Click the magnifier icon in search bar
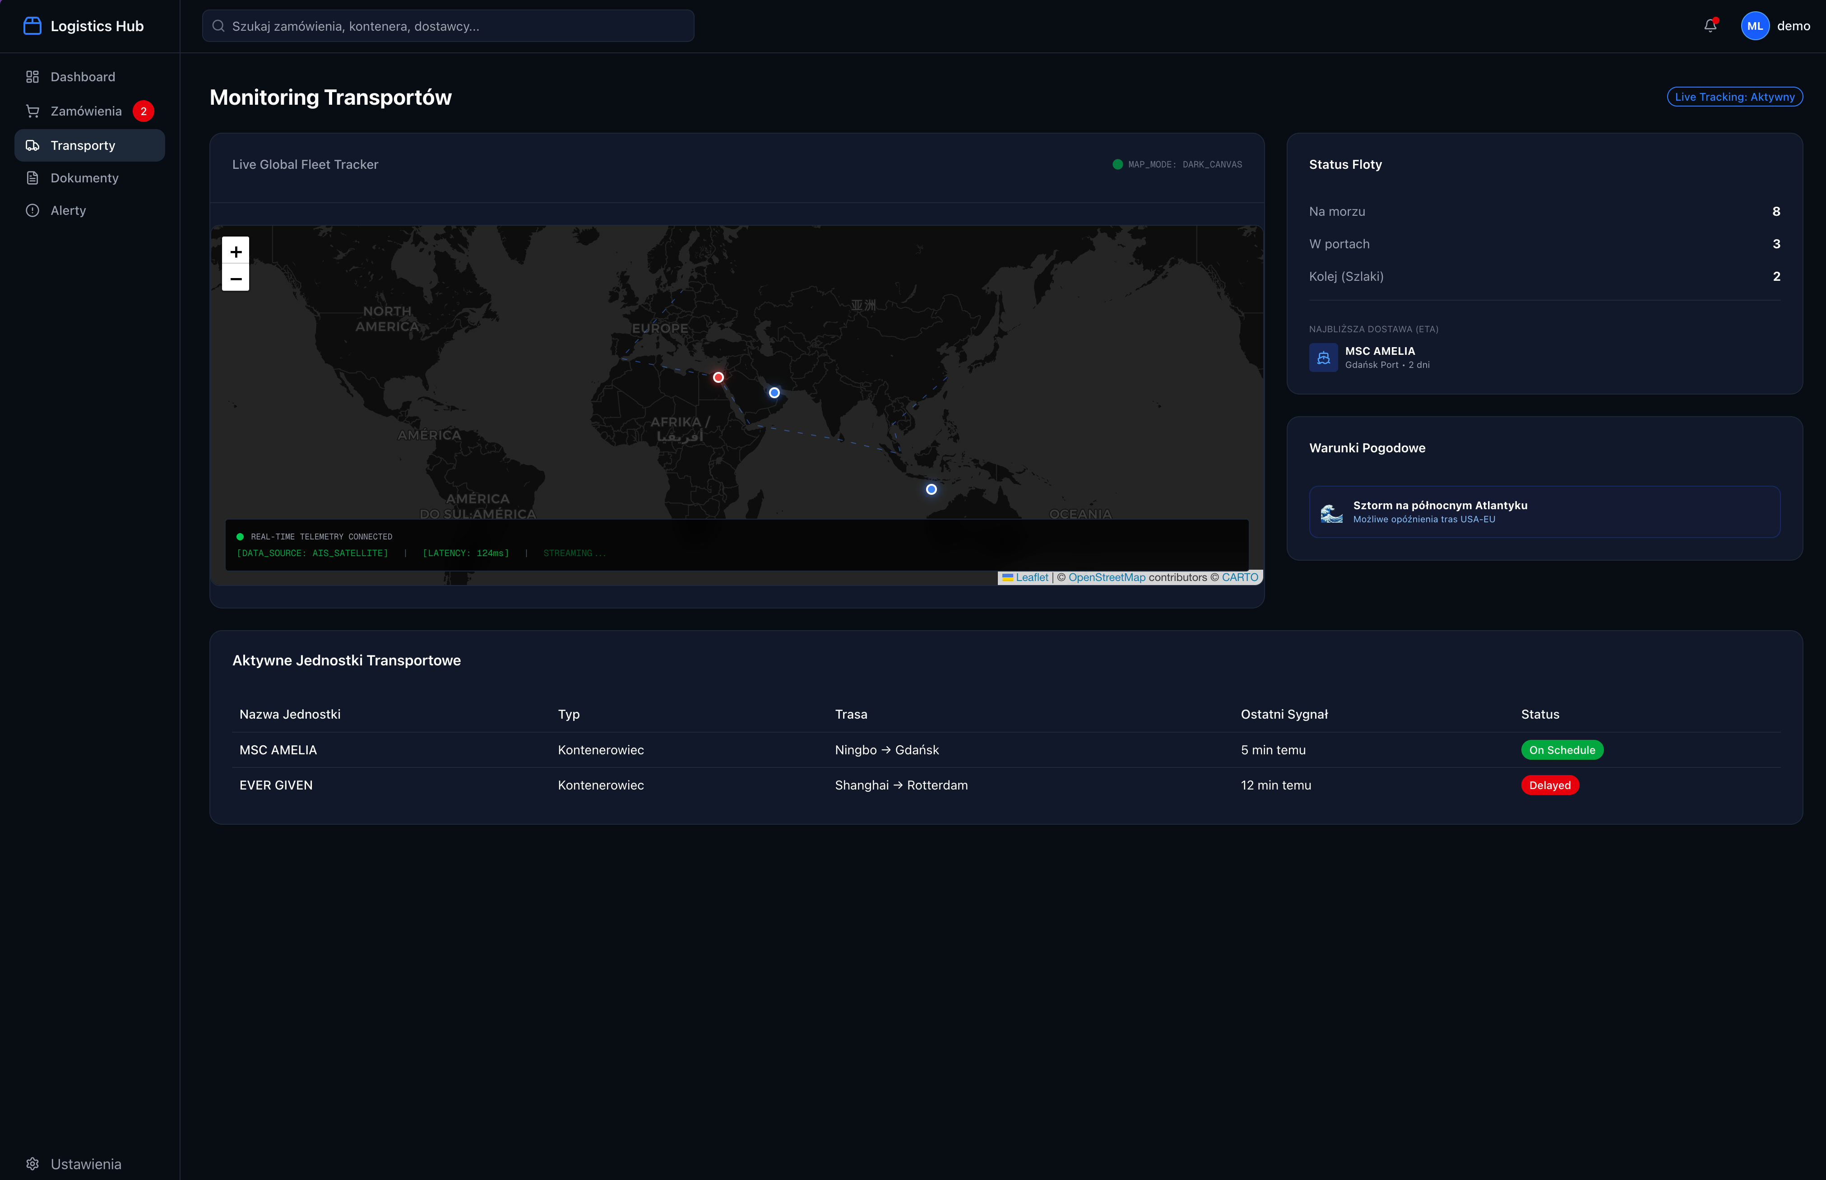1826x1180 pixels. (x=218, y=26)
